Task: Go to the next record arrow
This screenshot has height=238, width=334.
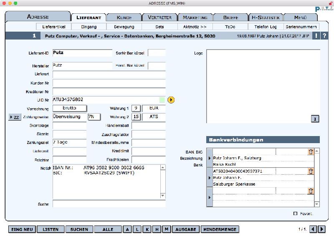Action: (x=321, y=229)
